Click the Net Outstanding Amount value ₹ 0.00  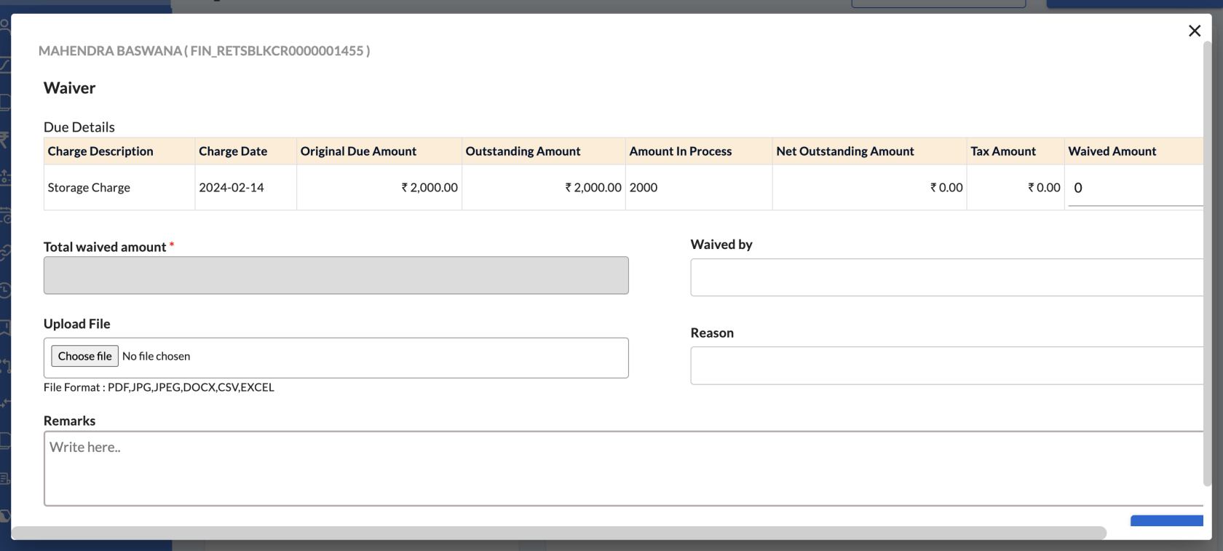(x=946, y=188)
